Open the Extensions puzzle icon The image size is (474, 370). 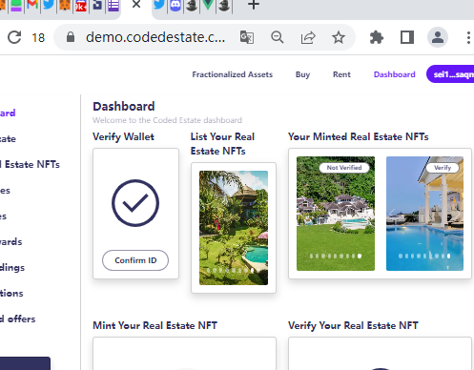click(x=377, y=37)
